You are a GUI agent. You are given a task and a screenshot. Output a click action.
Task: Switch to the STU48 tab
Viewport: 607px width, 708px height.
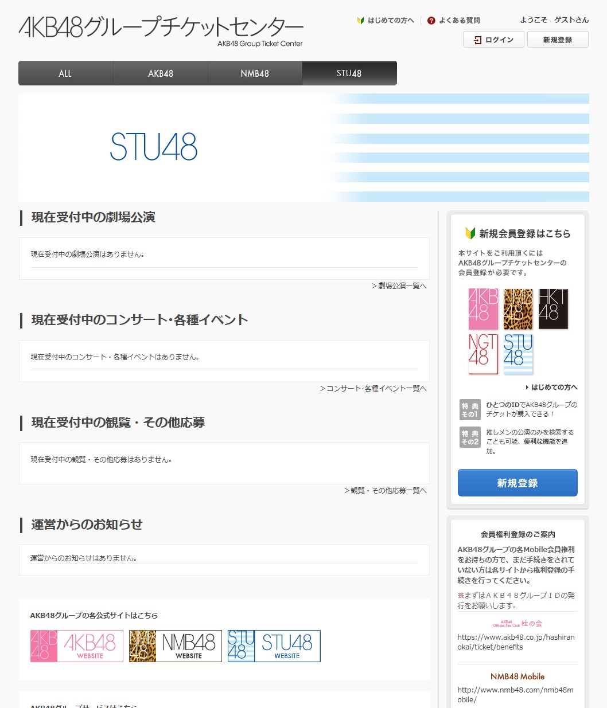pos(349,73)
